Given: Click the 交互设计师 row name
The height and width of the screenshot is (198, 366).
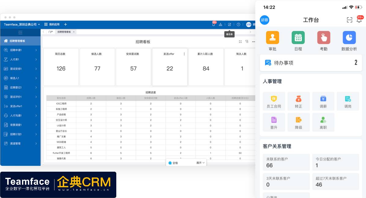Looking at the screenshot, I should (61, 120).
